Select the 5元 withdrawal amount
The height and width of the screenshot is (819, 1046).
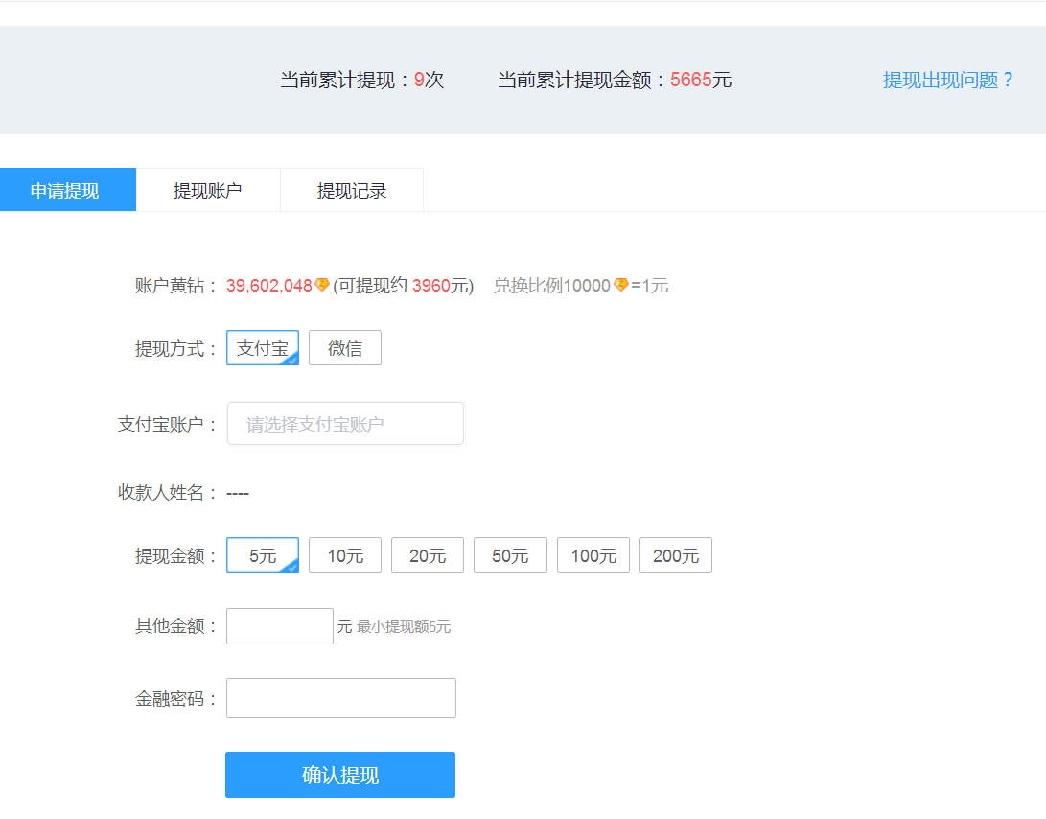tap(263, 555)
